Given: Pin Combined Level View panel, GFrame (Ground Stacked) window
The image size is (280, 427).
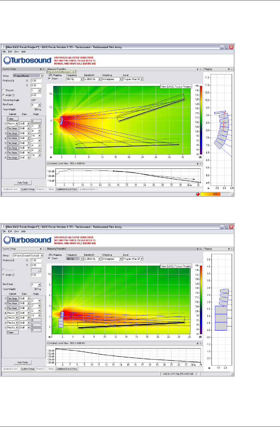Looking at the screenshot, I should click(x=197, y=343).
